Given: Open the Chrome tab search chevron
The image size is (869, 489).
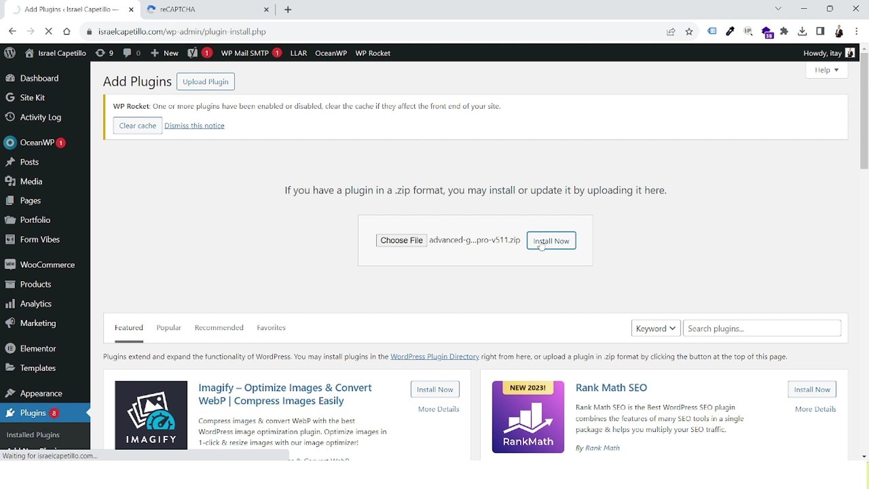Looking at the screenshot, I should point(778,9).
